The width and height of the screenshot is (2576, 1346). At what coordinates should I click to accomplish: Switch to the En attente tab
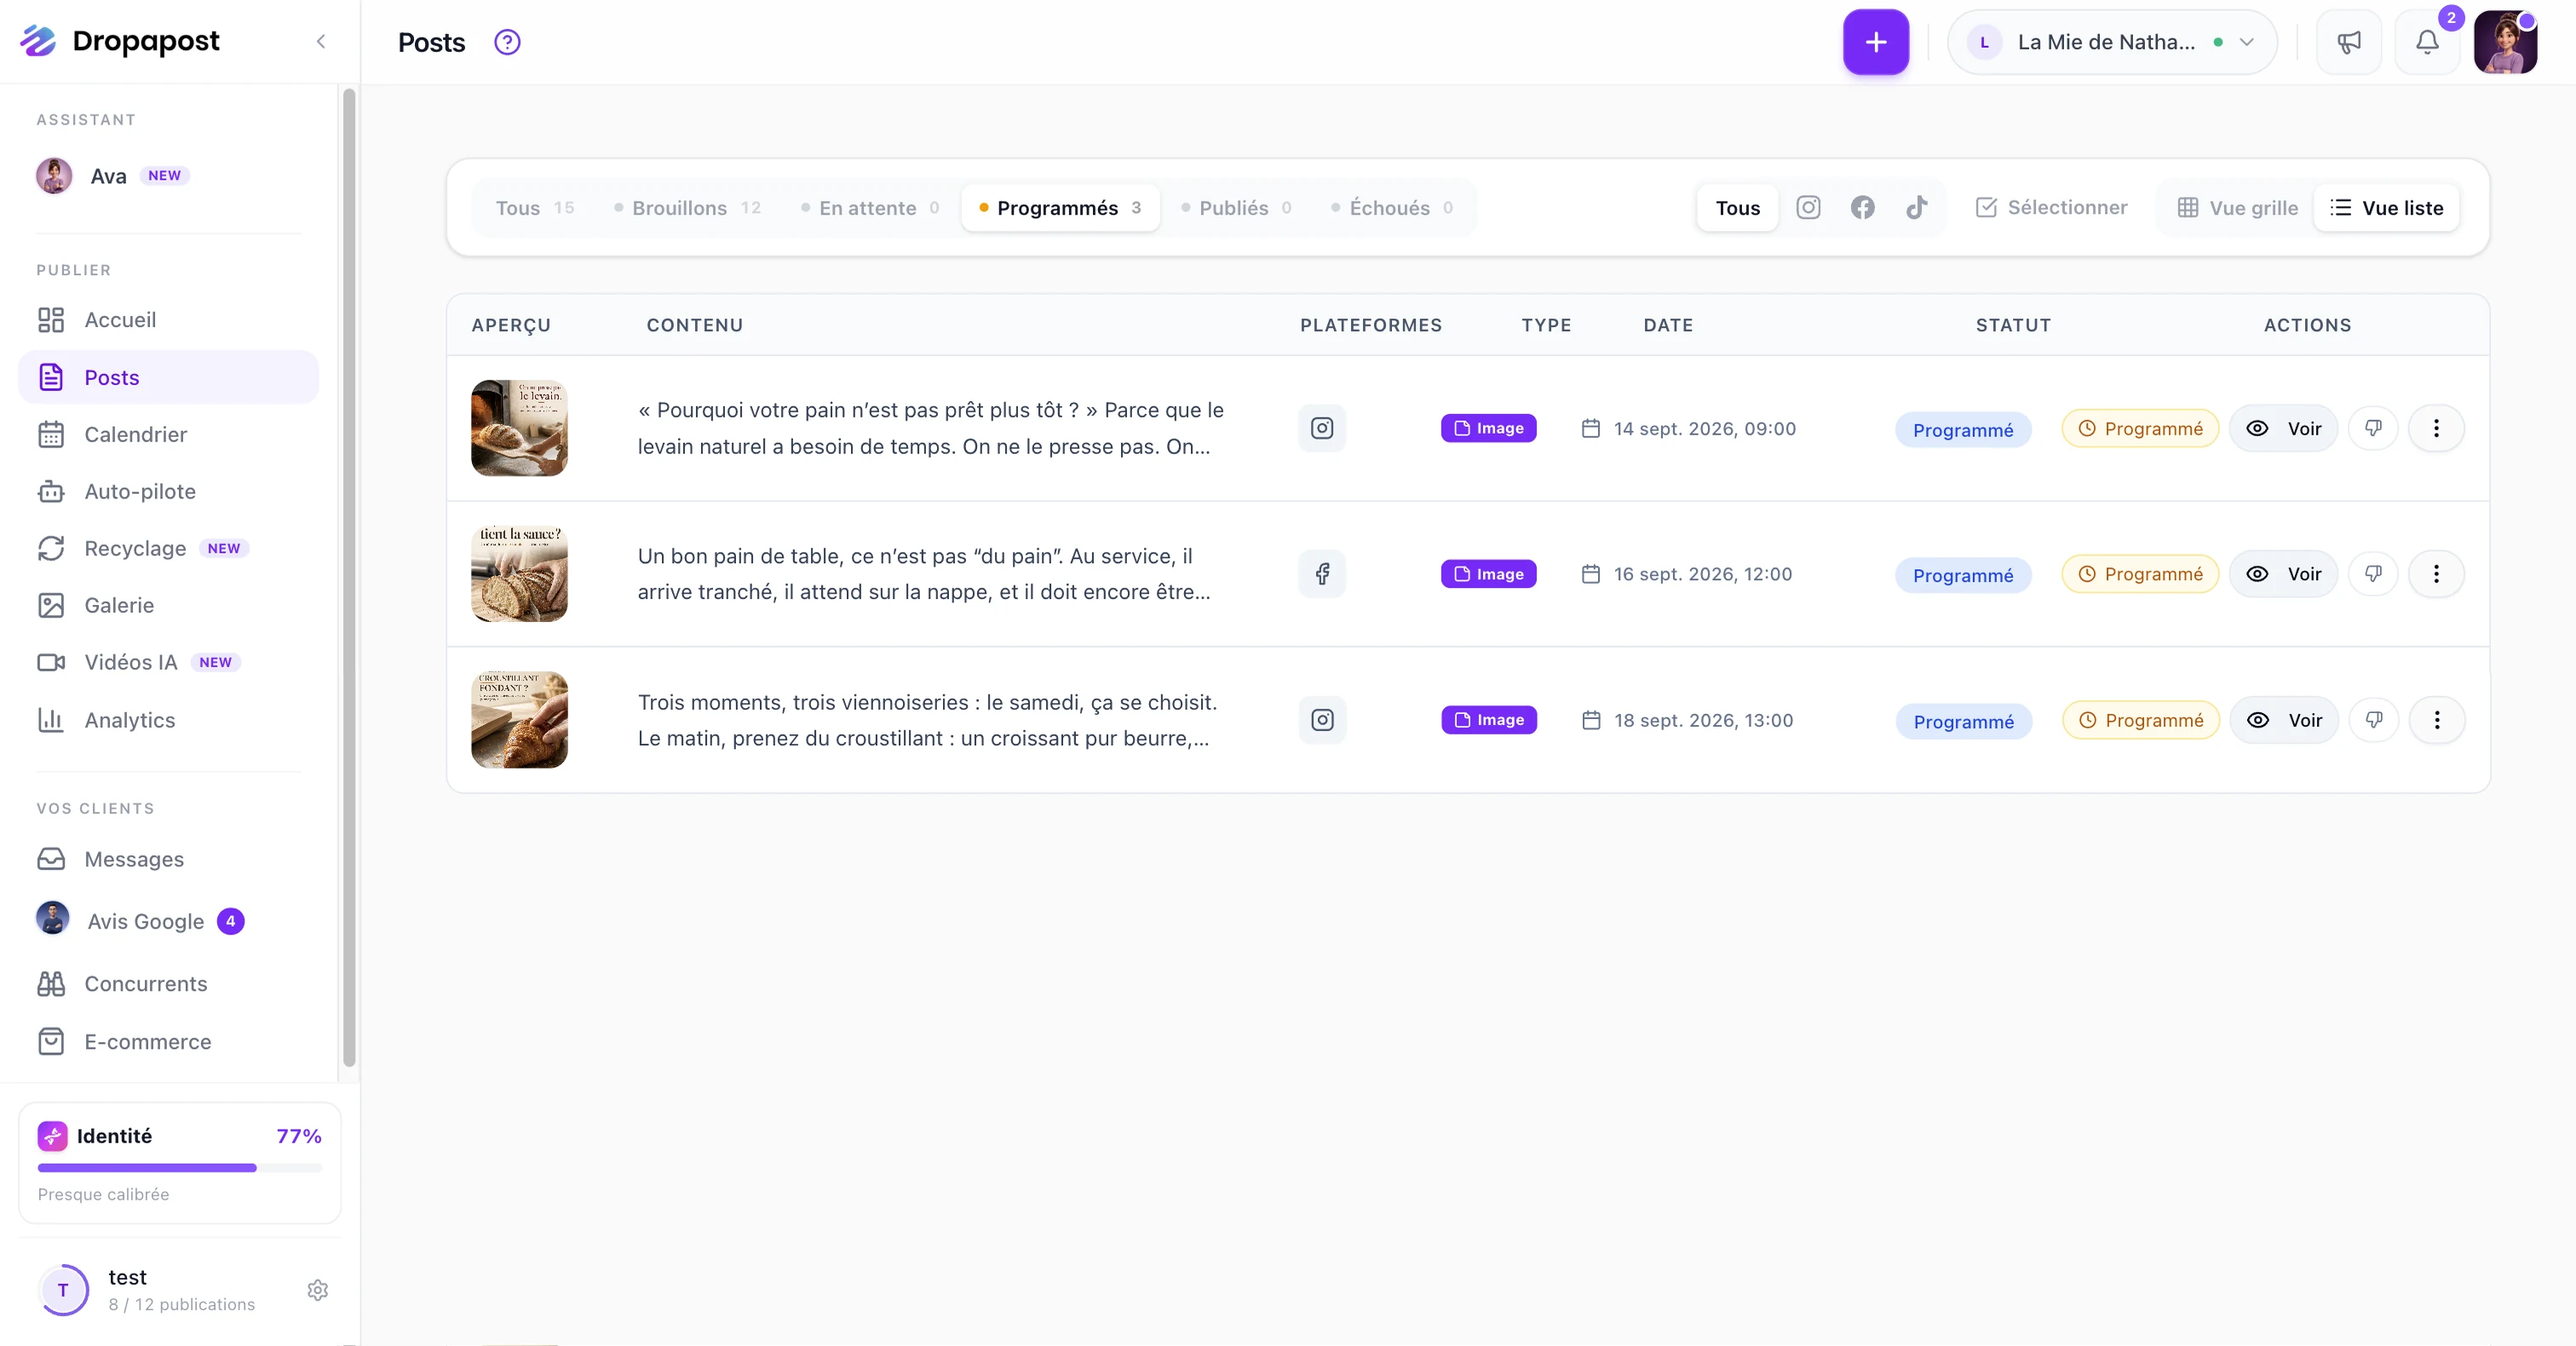(x=870, y=208)
